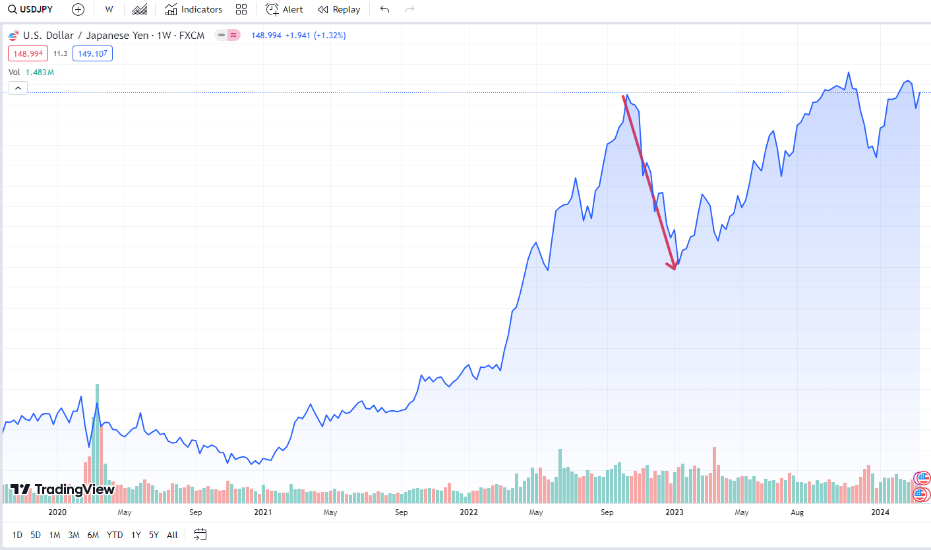This screenshot has height=550, width=931.
Task: Open the go-to-date calendar icon
Action: click(x=200, y=535)
